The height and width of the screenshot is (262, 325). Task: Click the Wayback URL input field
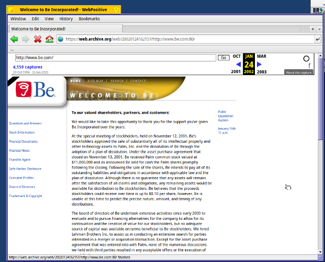116,57
